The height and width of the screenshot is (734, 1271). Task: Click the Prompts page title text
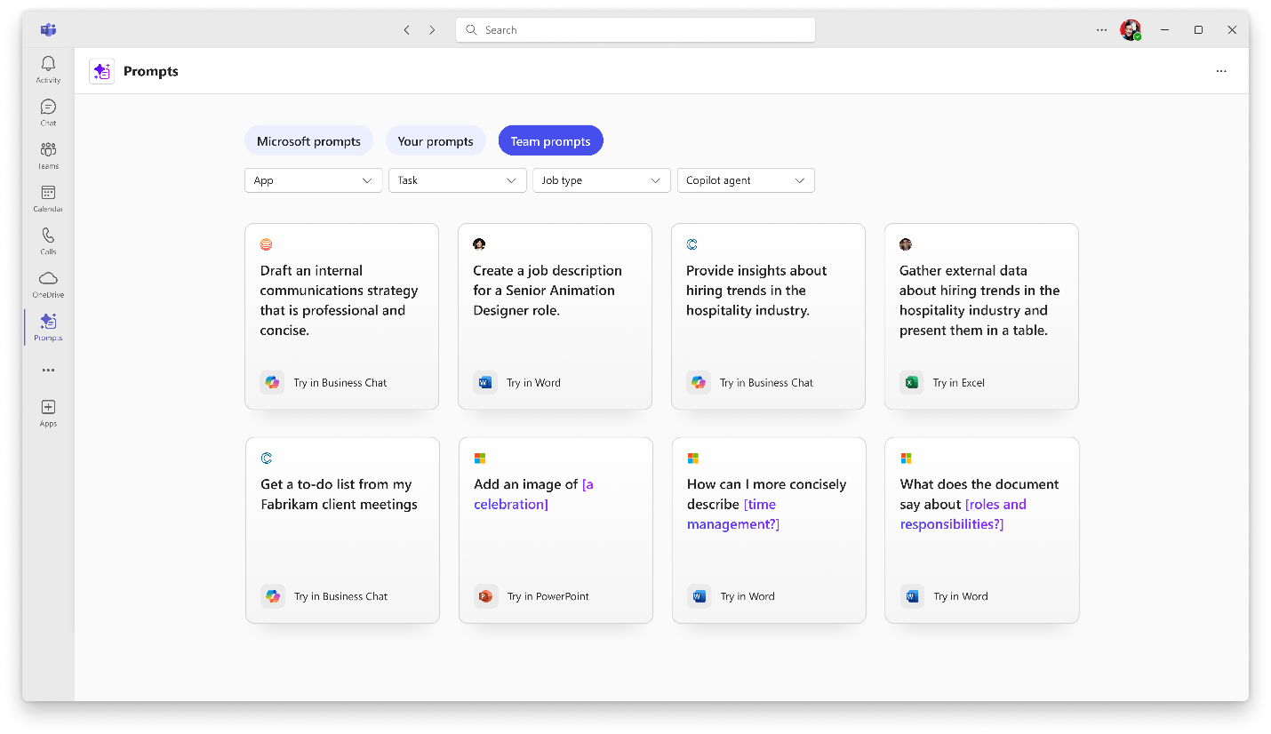151,71
